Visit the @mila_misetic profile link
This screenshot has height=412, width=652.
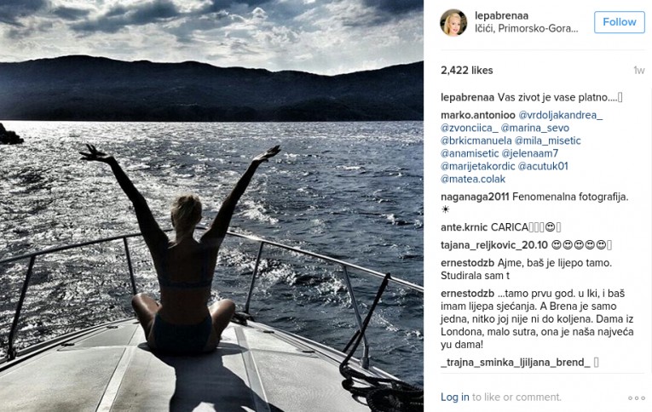[547, 140]
